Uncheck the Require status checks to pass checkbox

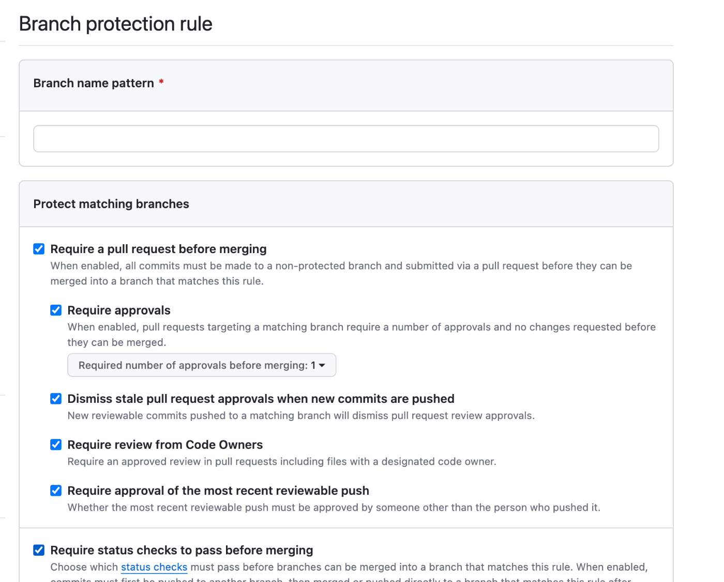(39, 550)
